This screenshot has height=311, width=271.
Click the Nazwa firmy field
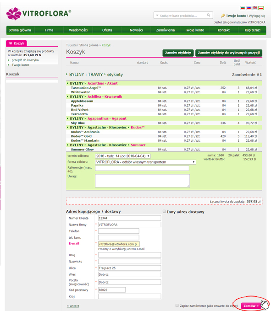click(x=130, y=225)
